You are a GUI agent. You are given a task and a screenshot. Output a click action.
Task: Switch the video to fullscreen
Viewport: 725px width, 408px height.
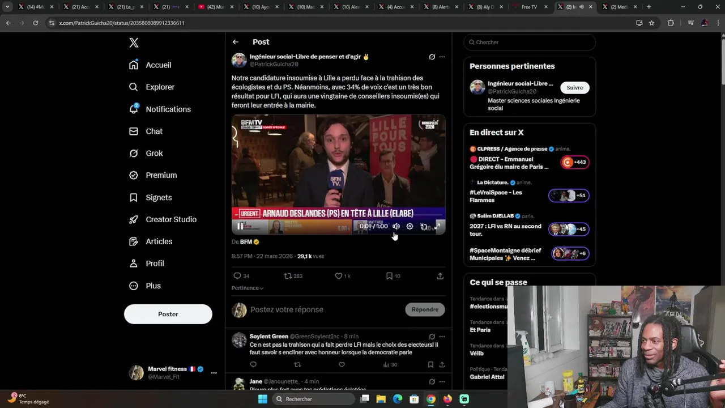pos(437,226)
